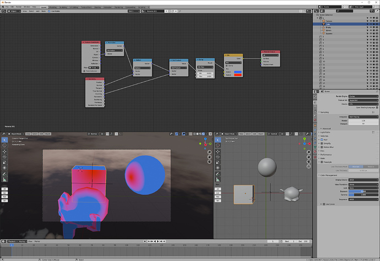Open the Object Data triangle properties tab icon
The width and height of the screenshot is (380, 261).
[315, 147]
